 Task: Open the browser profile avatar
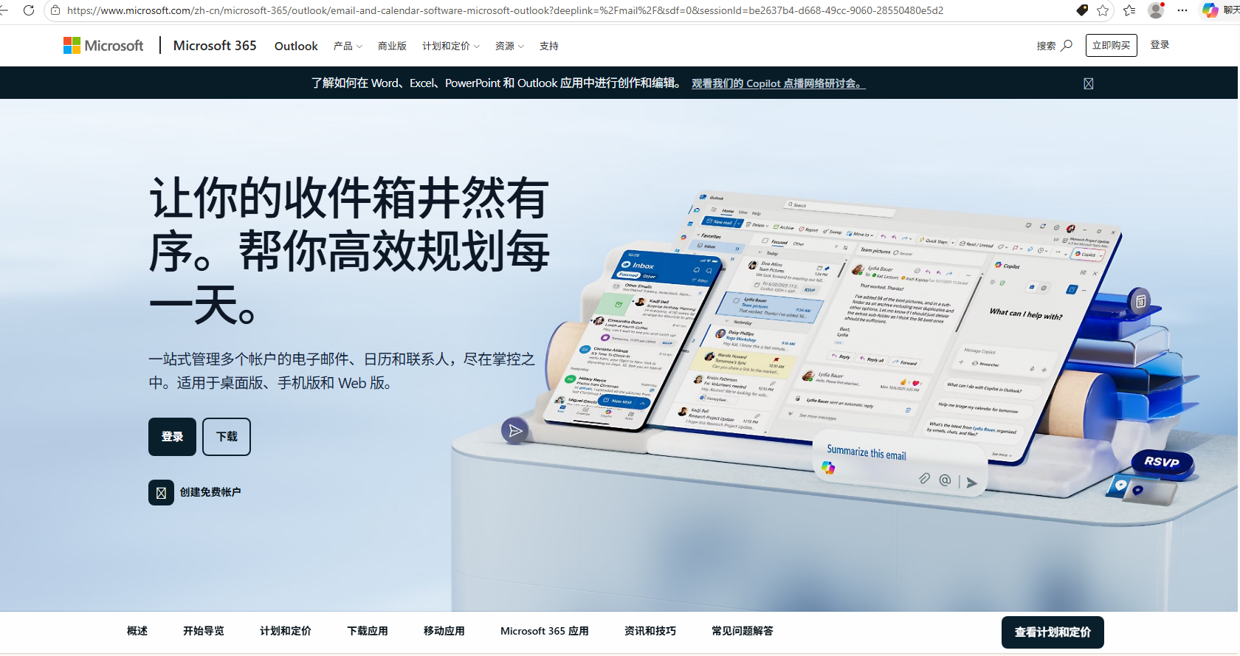pyautogui.click(x=1156, y=10)
